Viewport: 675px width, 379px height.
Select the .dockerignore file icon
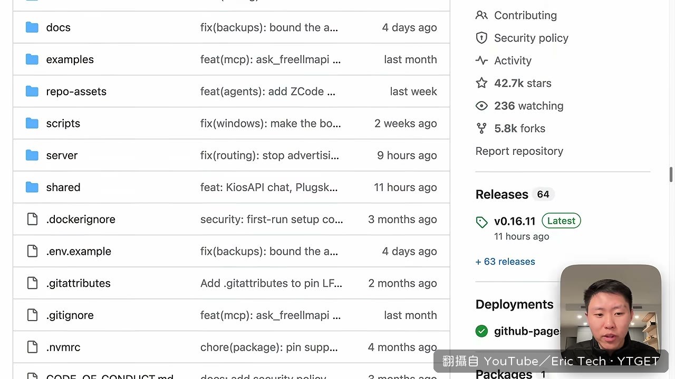point(32,219)
